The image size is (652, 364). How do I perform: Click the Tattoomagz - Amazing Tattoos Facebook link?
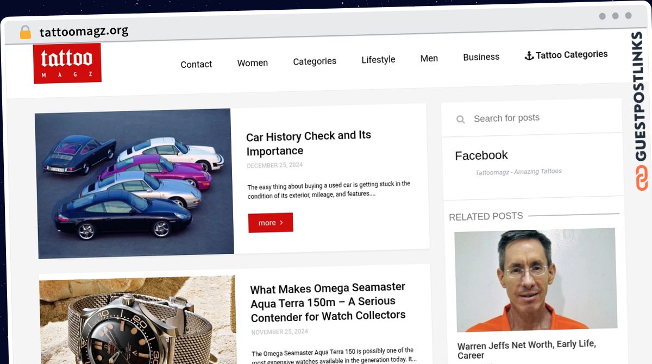coord(518,172)
